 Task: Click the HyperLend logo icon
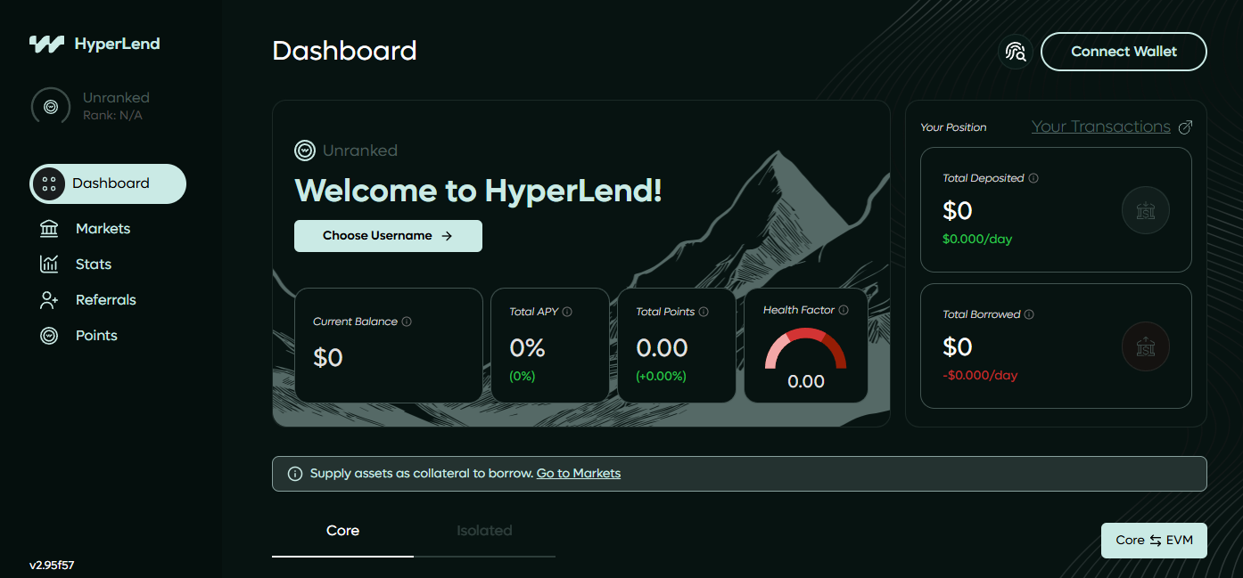[46, 44]
